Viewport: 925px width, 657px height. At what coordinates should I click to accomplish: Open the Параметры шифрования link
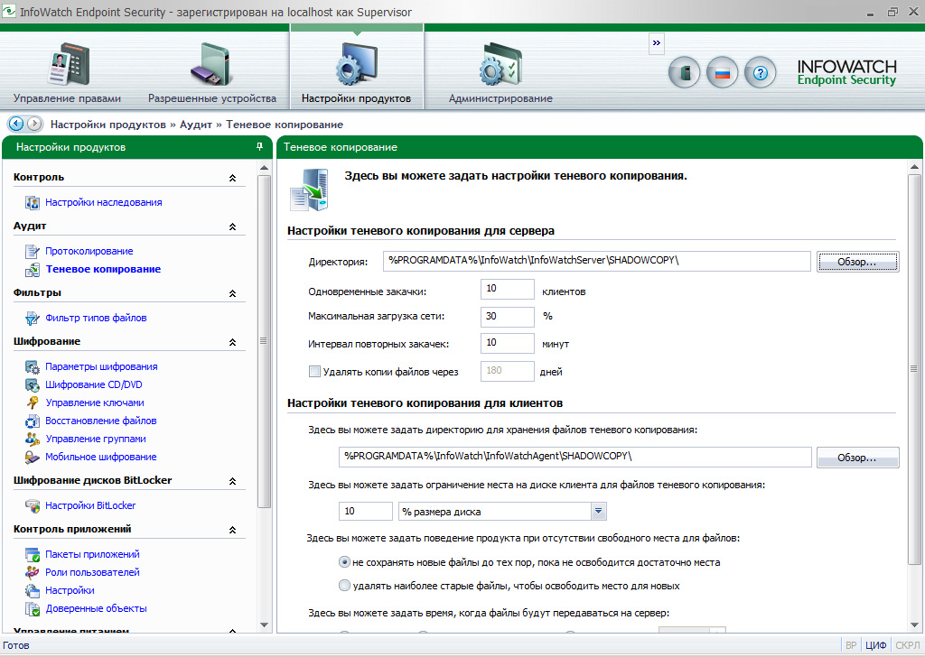pyautogui.click(x=101, y=366)
